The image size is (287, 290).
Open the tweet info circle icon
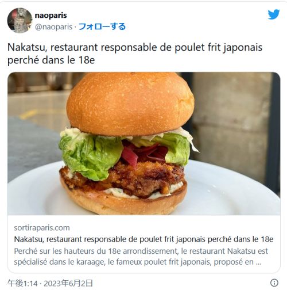pos(274,283)
